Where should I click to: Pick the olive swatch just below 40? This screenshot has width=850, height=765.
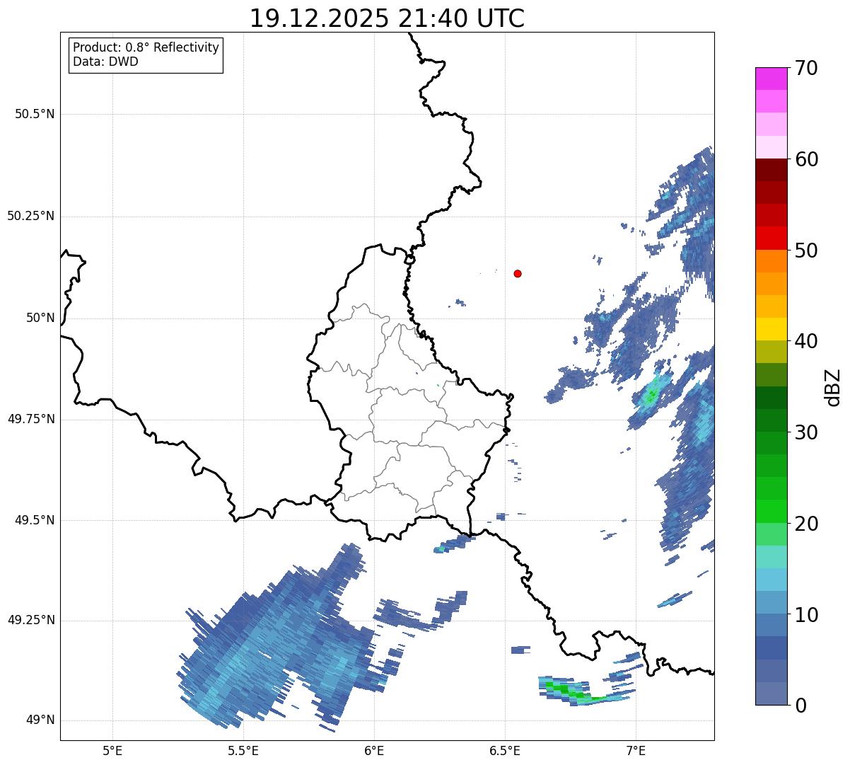(x=771, y=352)
